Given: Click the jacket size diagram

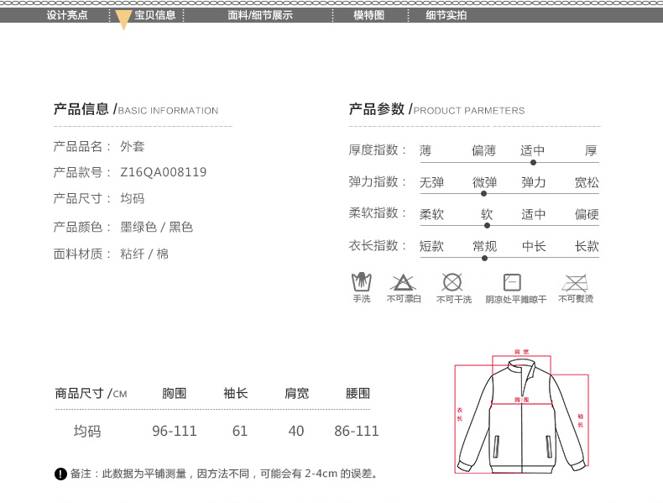Looking at the screenshot, I should pyautogui.click(x=520, y=415).
